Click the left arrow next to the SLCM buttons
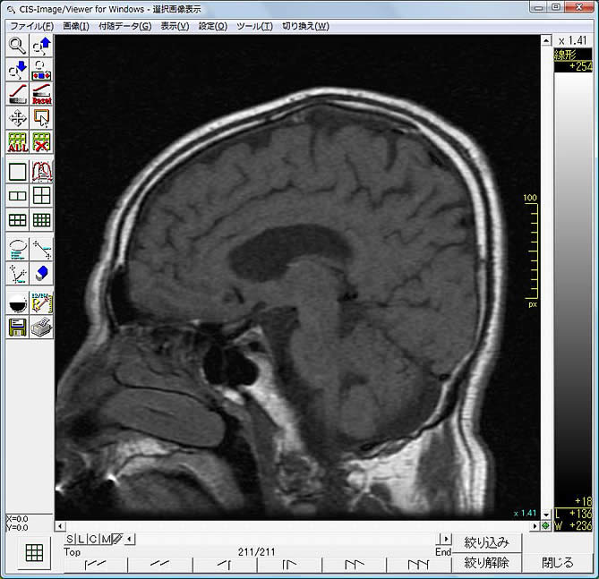The width and height of the screenshot is (599, 579). pos(130,540)
